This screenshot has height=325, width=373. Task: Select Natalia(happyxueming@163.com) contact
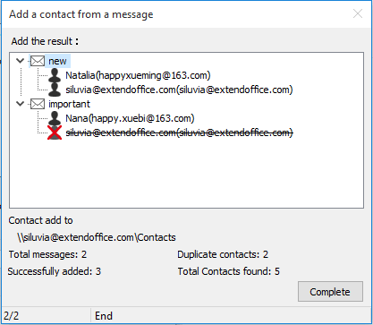coord(138,75)
